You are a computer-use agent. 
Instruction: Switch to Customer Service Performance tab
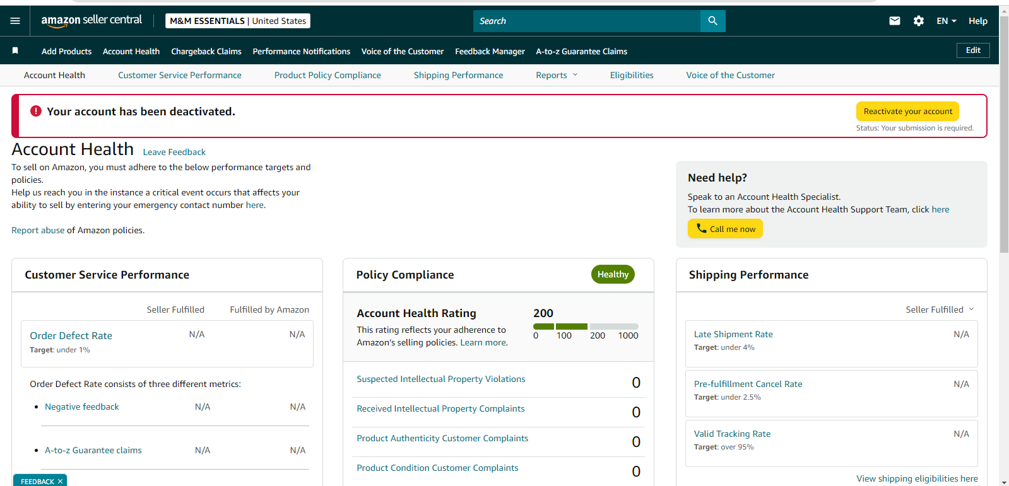coord(180,75)
